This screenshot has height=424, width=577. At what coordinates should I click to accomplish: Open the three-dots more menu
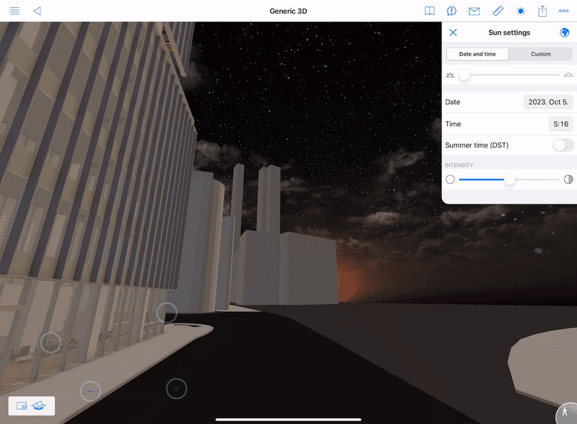click(x=563, y=11)
